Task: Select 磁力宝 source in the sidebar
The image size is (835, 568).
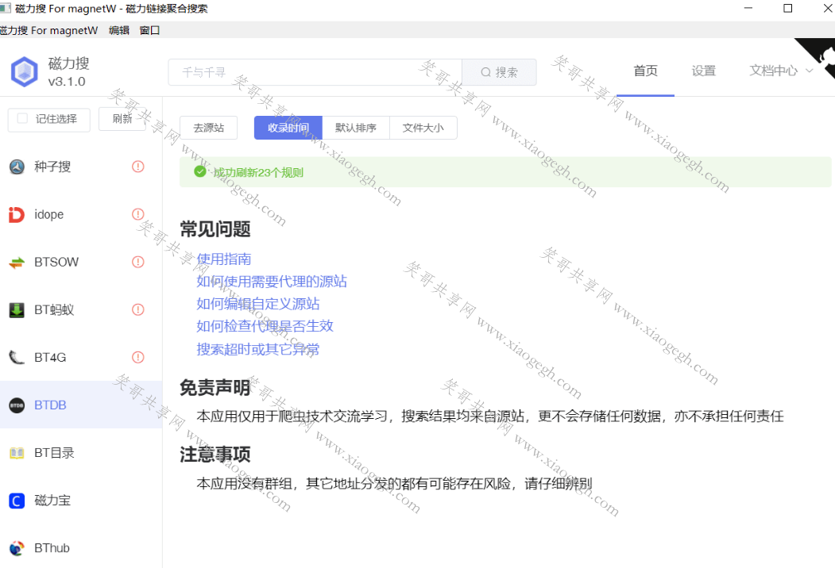Action: pos(81,501)
